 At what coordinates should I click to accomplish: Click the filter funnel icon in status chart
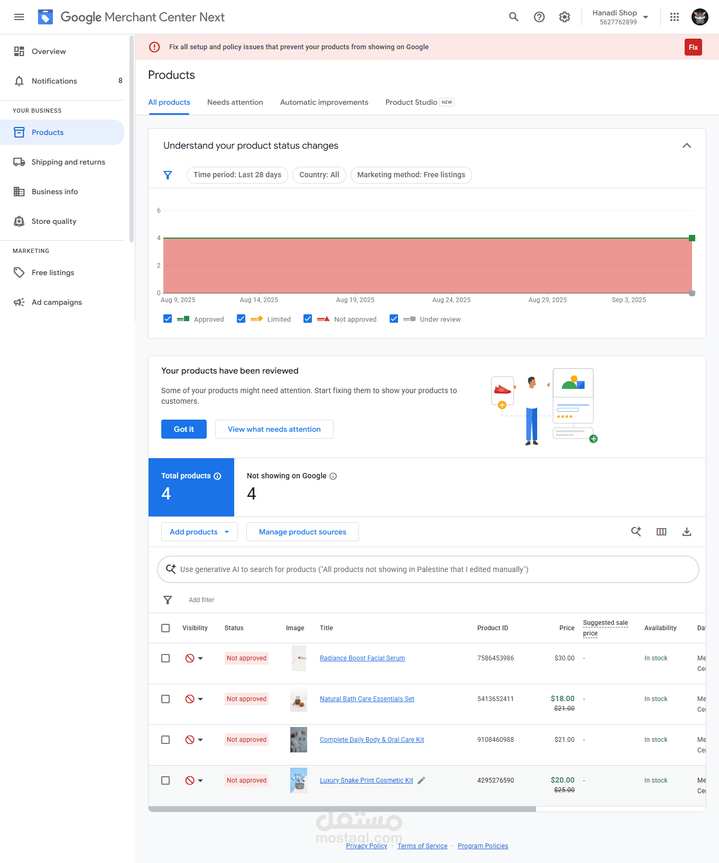click(168, 175)
